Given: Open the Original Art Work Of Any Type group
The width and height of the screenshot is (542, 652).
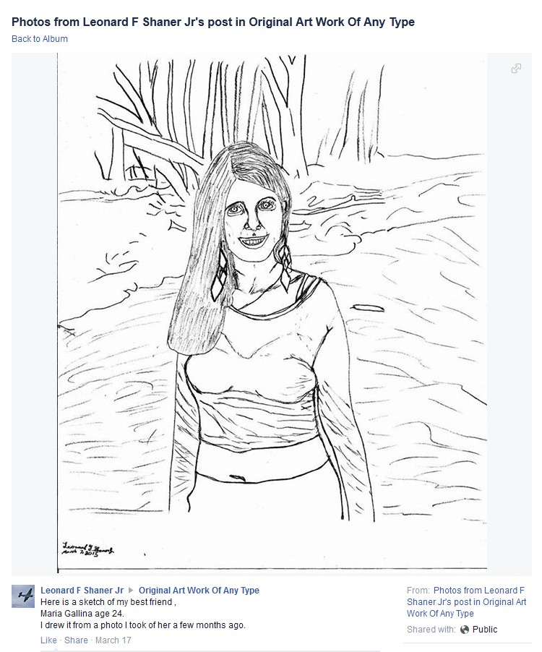Looking at the screenshot, I should tap(199, 590).
